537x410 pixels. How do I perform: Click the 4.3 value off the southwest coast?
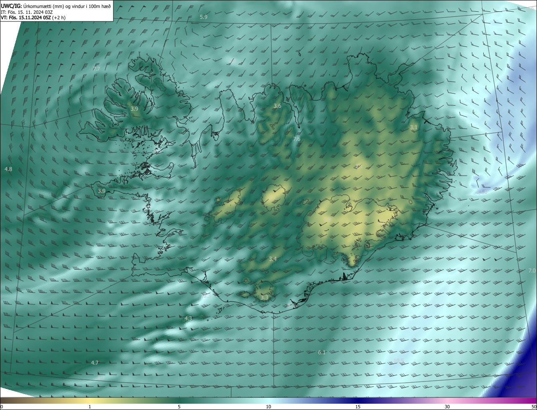(x=188, y=319)
